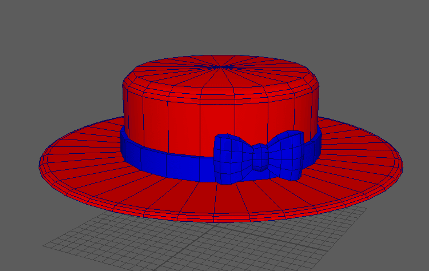Select the blue bow on the hat

pos(259,157)
